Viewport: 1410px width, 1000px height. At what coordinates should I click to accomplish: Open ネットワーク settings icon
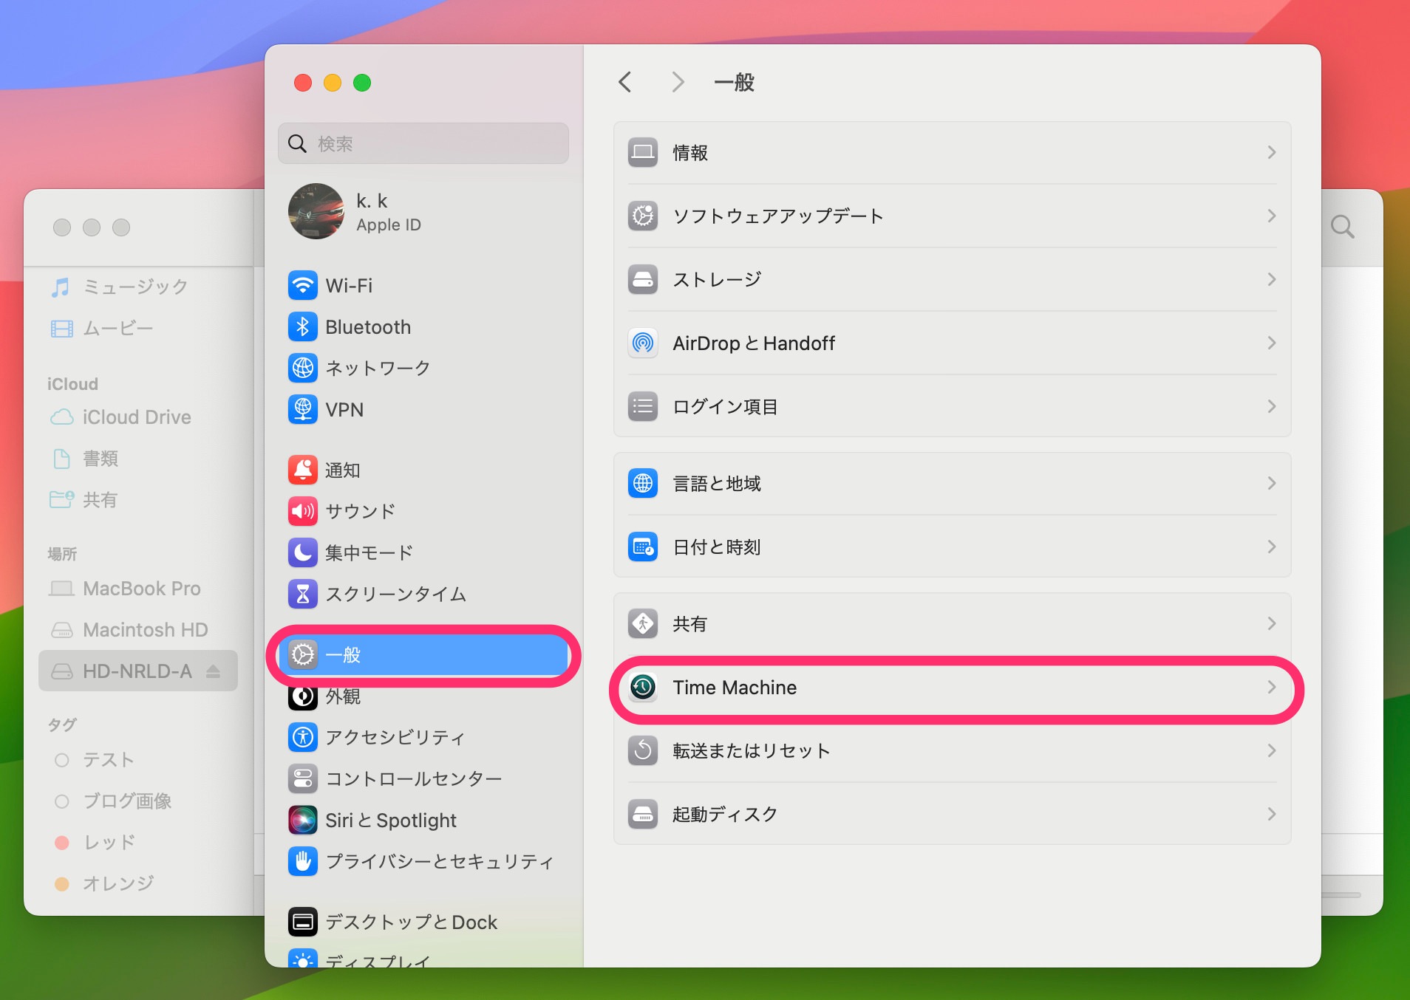tap(303, 368)
